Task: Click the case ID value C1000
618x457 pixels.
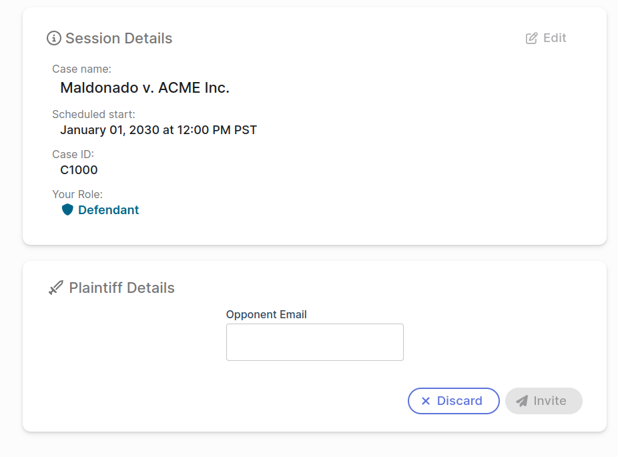Action: click(x=79, y=169)
